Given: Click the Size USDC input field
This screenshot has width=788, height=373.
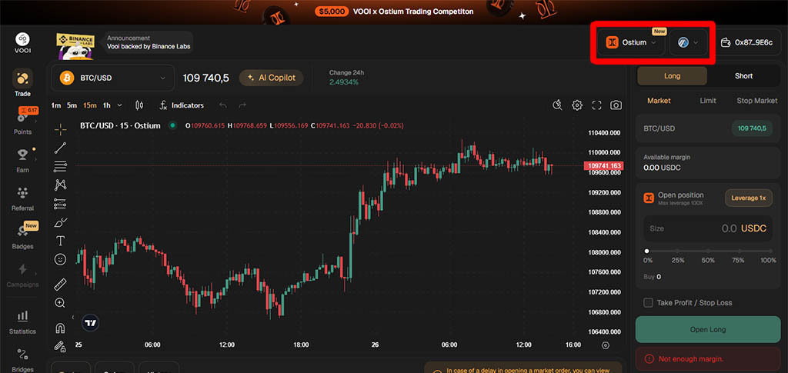Looking at the screenshot, I should (708, 228).
